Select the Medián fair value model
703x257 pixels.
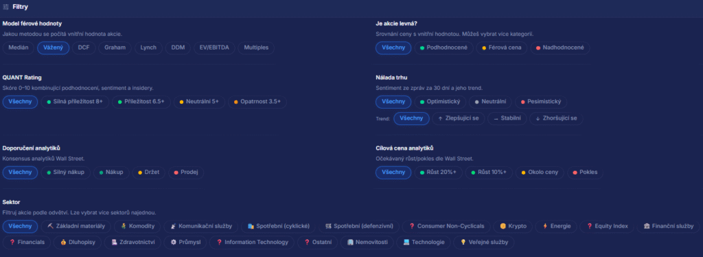[x=19, y=47]
